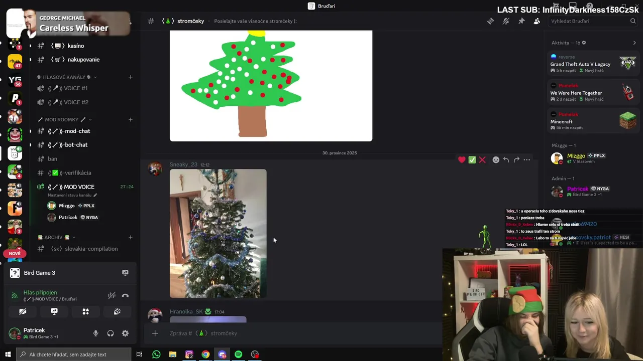Open Minecraft activity card
Screen dimensions: 643x361
click(593, 121)
